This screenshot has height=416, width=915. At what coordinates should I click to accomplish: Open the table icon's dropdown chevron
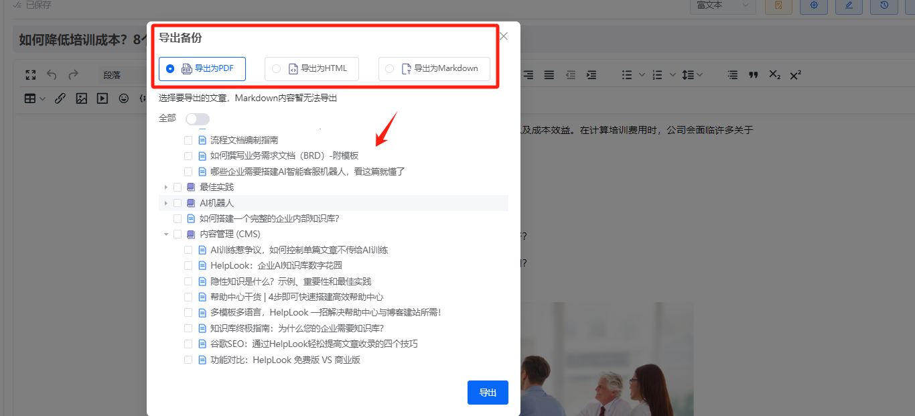click(43, 99)
